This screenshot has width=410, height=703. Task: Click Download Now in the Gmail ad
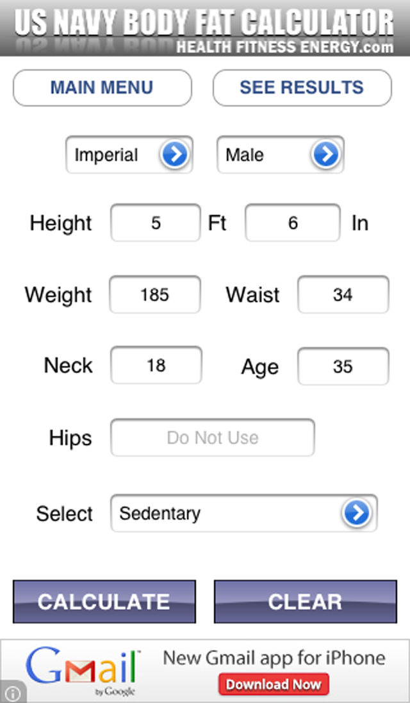274,684
